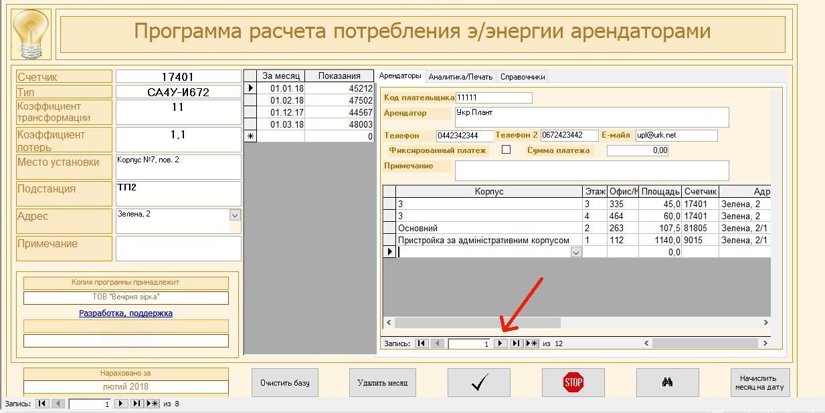Click the Счетчик field showing 17401
The height and width of the screenshot is (413, 825).
tap(178, 76)
